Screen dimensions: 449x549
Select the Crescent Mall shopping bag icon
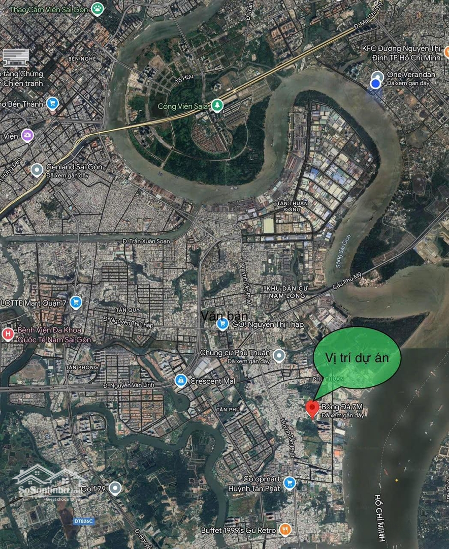(x=181, y=380)
